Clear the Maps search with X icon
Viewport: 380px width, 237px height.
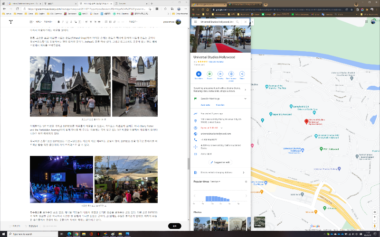pos(245,22)
